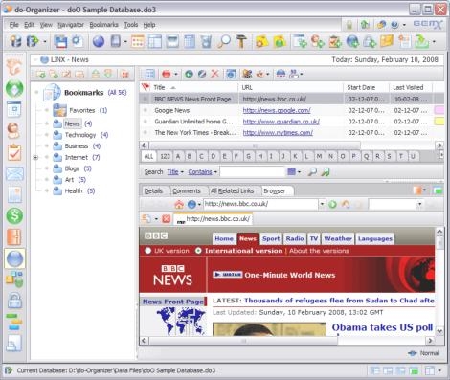Open the Bookmarks menu
The image size is (450, 380).
coord(103,25)
